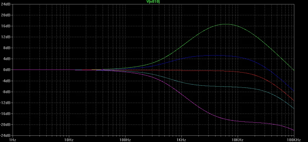Click the 1KHz frequency axis label
The image size is (308, 142).
(x=181, y=140)
